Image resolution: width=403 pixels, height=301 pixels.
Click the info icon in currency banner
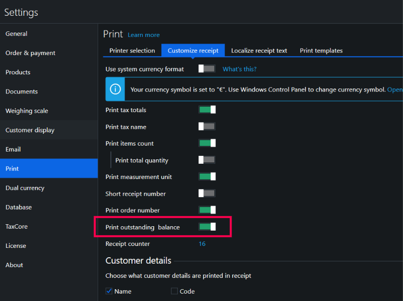(115, 90)
